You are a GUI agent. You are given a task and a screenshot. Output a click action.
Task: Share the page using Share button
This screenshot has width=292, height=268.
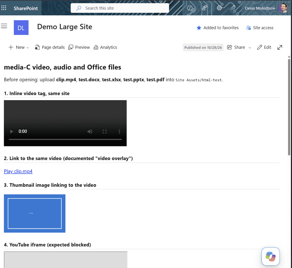pyautogui.click(x=236, y=47)
